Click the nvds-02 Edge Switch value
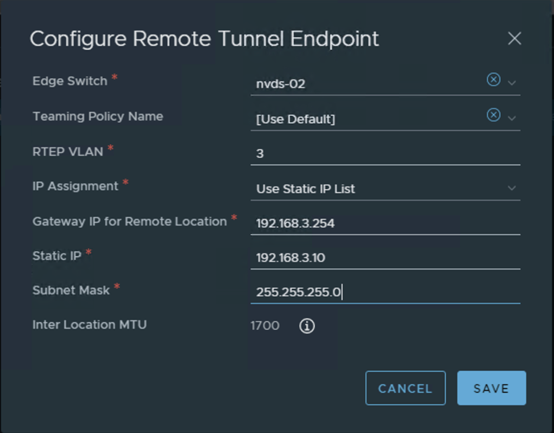 (x=281, y=84)
